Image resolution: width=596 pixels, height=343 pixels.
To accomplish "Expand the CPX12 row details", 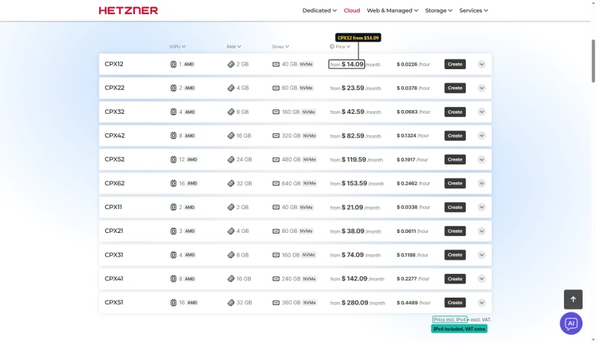I will point(481,64).
